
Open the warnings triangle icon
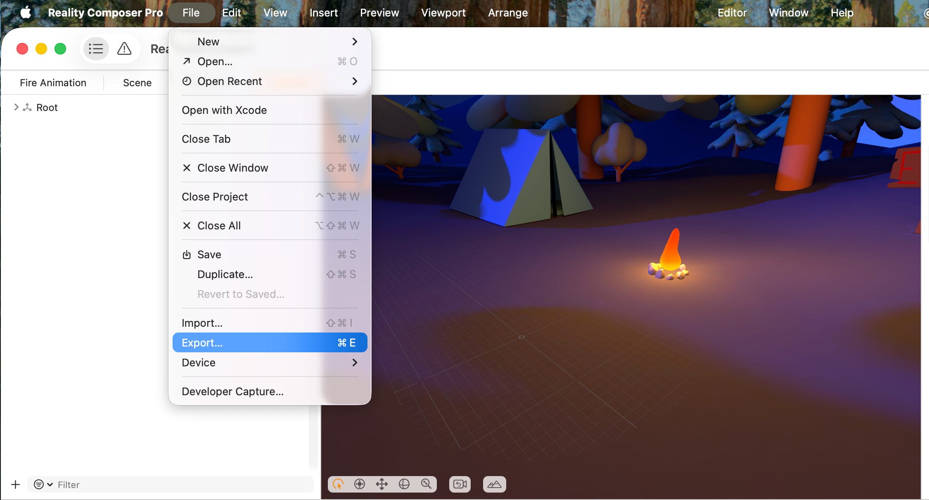(x=124, y=49)
